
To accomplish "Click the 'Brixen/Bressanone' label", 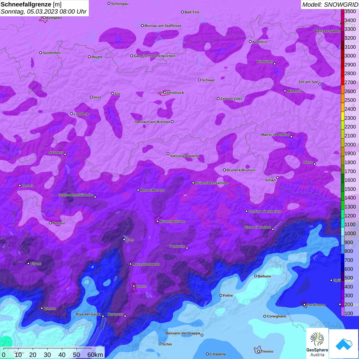I will coord(212,183).
